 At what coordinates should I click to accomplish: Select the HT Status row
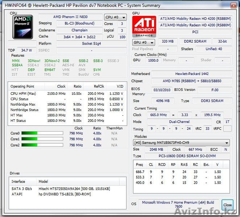point(67,121)
